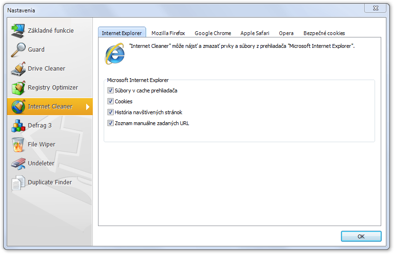
Task: Close the Nastavenia window
Action: click(x=376, y=8)
